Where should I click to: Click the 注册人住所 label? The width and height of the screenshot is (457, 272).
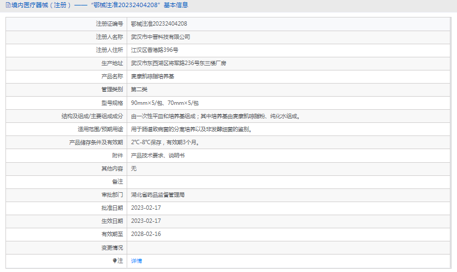(x=109, y=50)
